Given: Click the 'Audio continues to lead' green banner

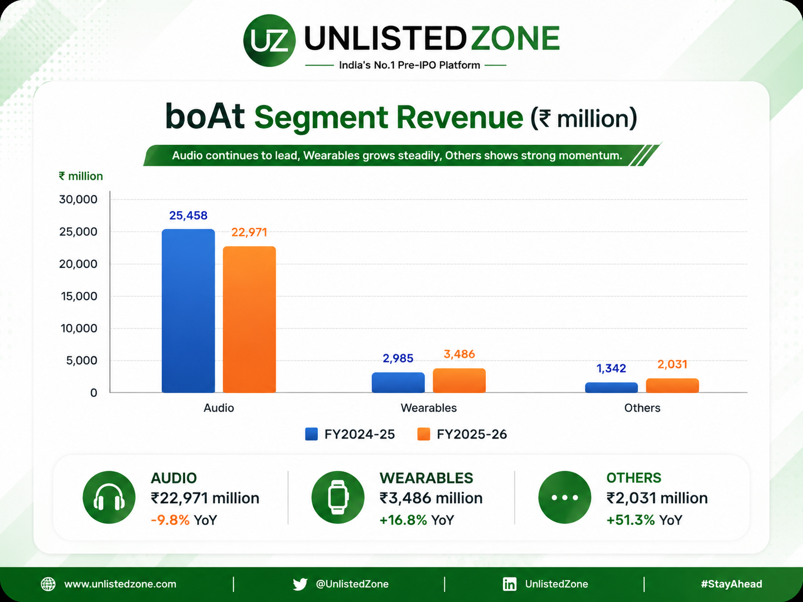Looking at the screenshot, I should coord(403,155).
